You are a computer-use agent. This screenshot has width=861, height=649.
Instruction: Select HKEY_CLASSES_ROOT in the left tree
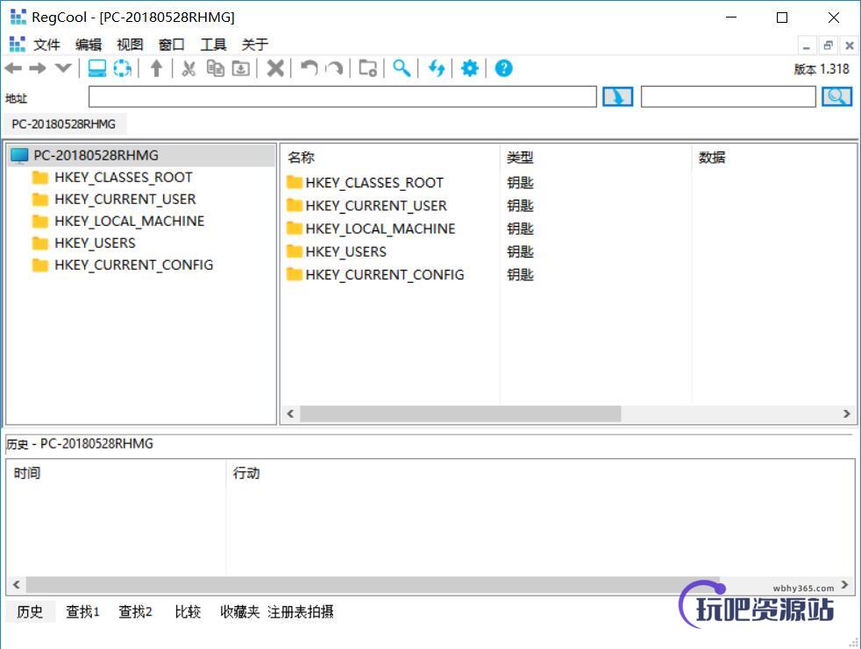[x=124, y=177]
